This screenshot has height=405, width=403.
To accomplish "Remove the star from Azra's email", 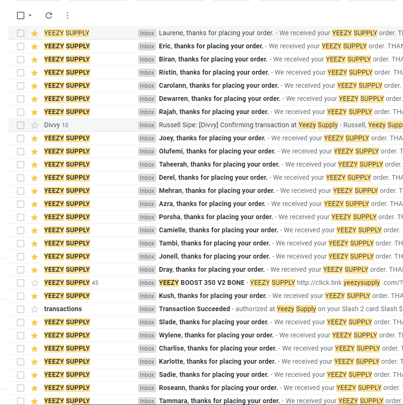I will pos(34,204).
